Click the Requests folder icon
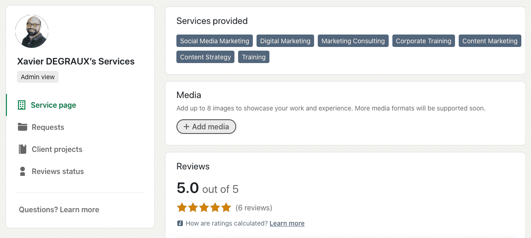Image resolution: width=531 pixels, height=238 pixels. (x=22, y=127)
